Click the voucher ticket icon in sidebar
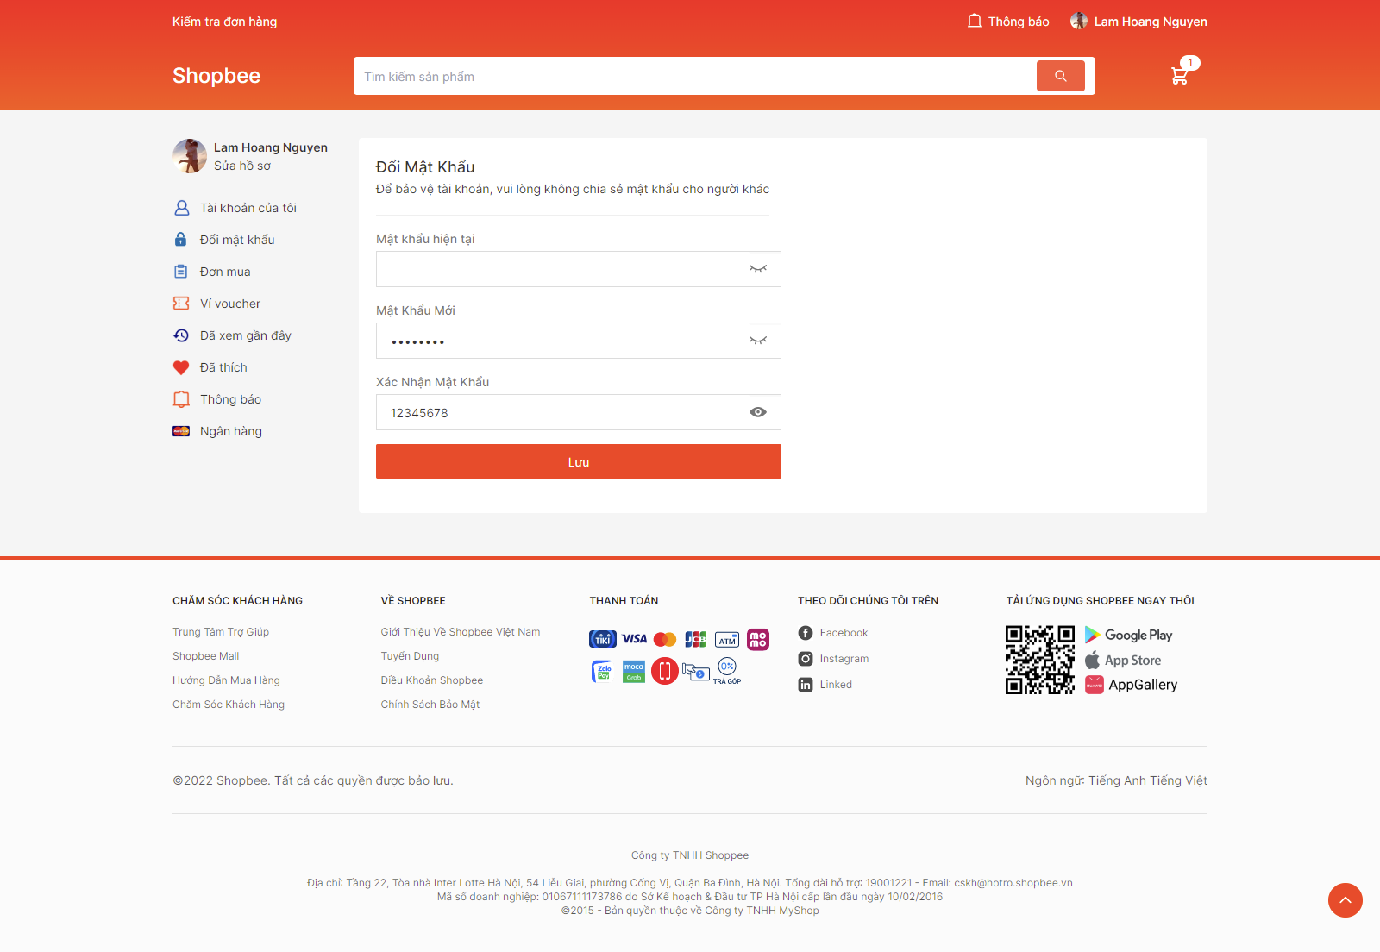The width and height of the screenshot is (1380, 952). [181, 304]
